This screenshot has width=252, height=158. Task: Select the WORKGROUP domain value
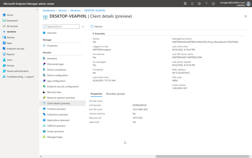(139, 105)
